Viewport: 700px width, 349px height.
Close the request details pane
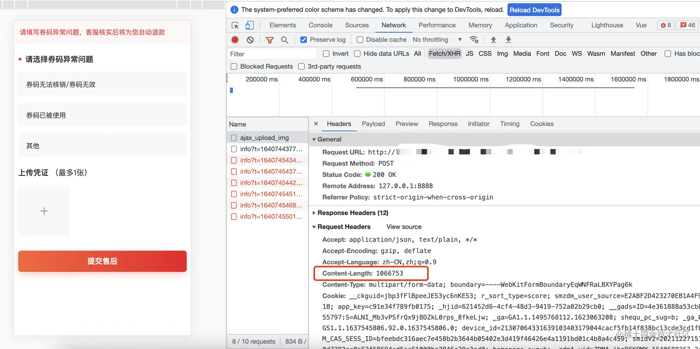pyautogui.click(x=316, y=124)
